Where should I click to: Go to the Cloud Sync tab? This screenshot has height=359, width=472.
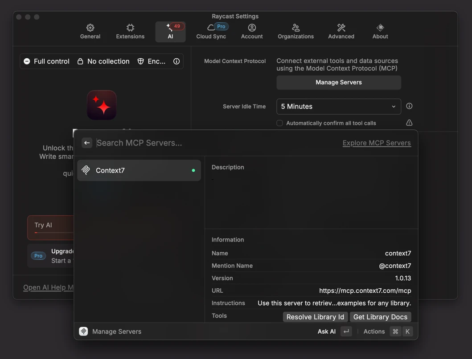click(x=211, y=32)
